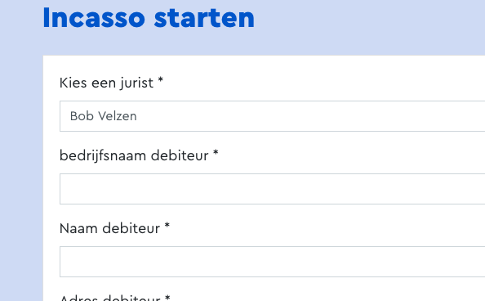The height and width of the screenshot is (301, 485).
Task: Click the word jurist in the first label
Action: [137, 83]
